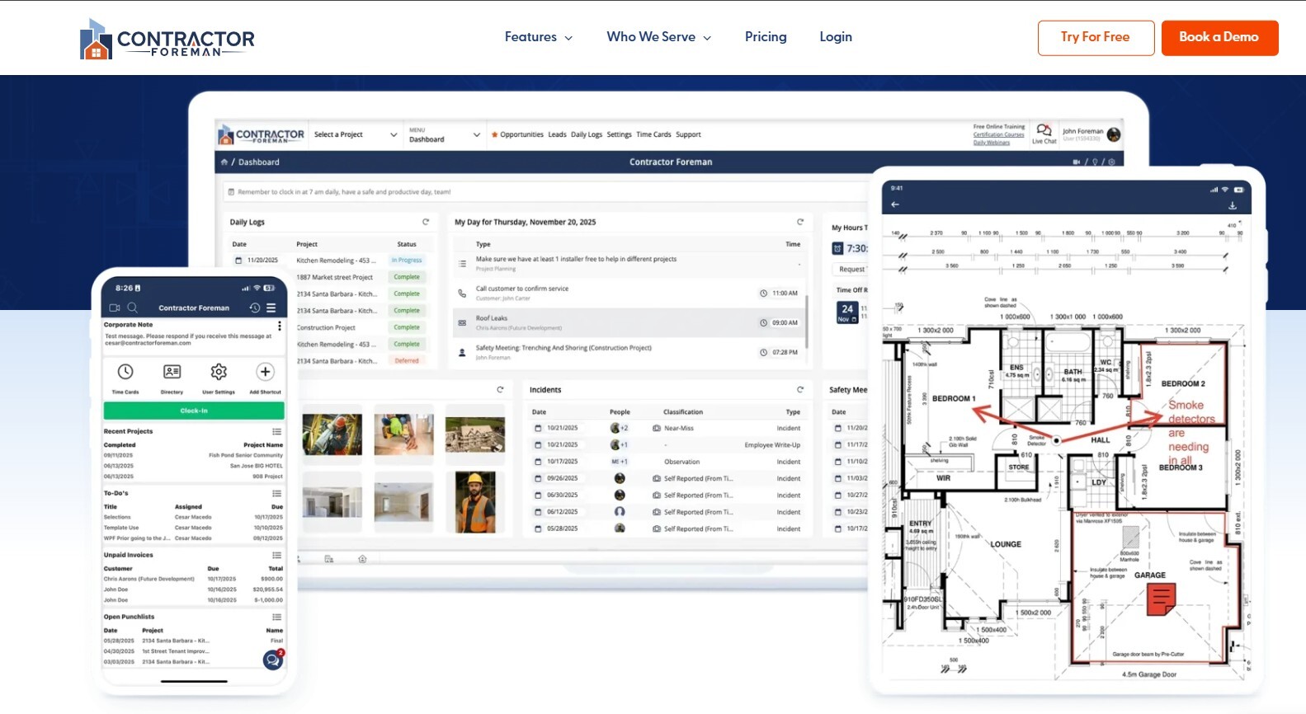1306x714 pixels.
Task: Click the Book a Demo button
Action: point(1219,38)
